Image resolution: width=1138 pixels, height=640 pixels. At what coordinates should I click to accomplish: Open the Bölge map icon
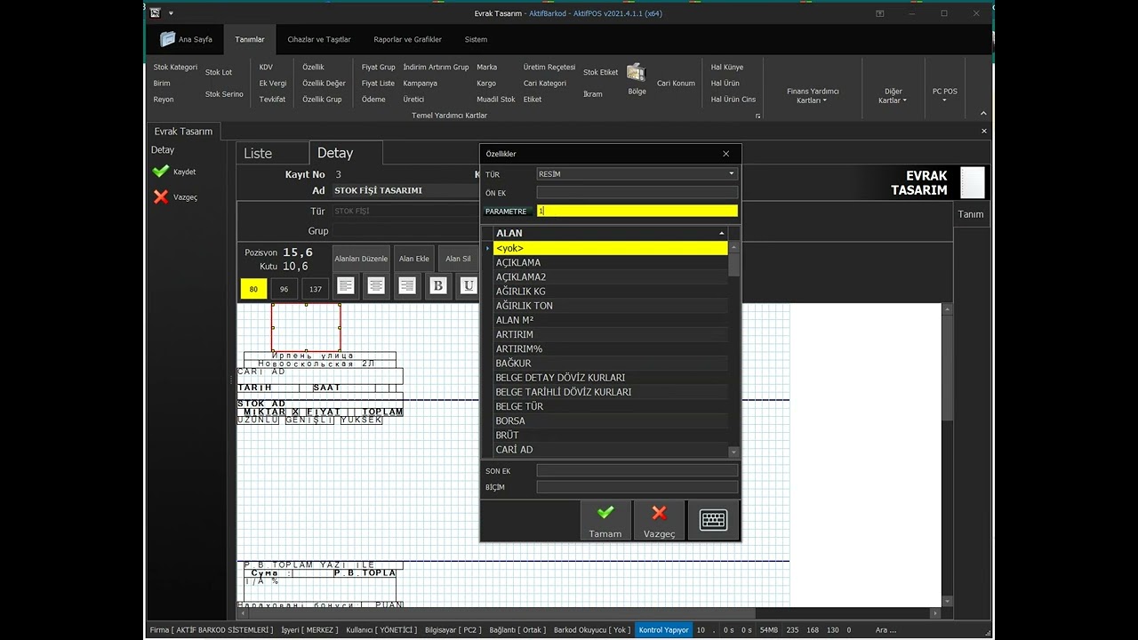(636, 73)
